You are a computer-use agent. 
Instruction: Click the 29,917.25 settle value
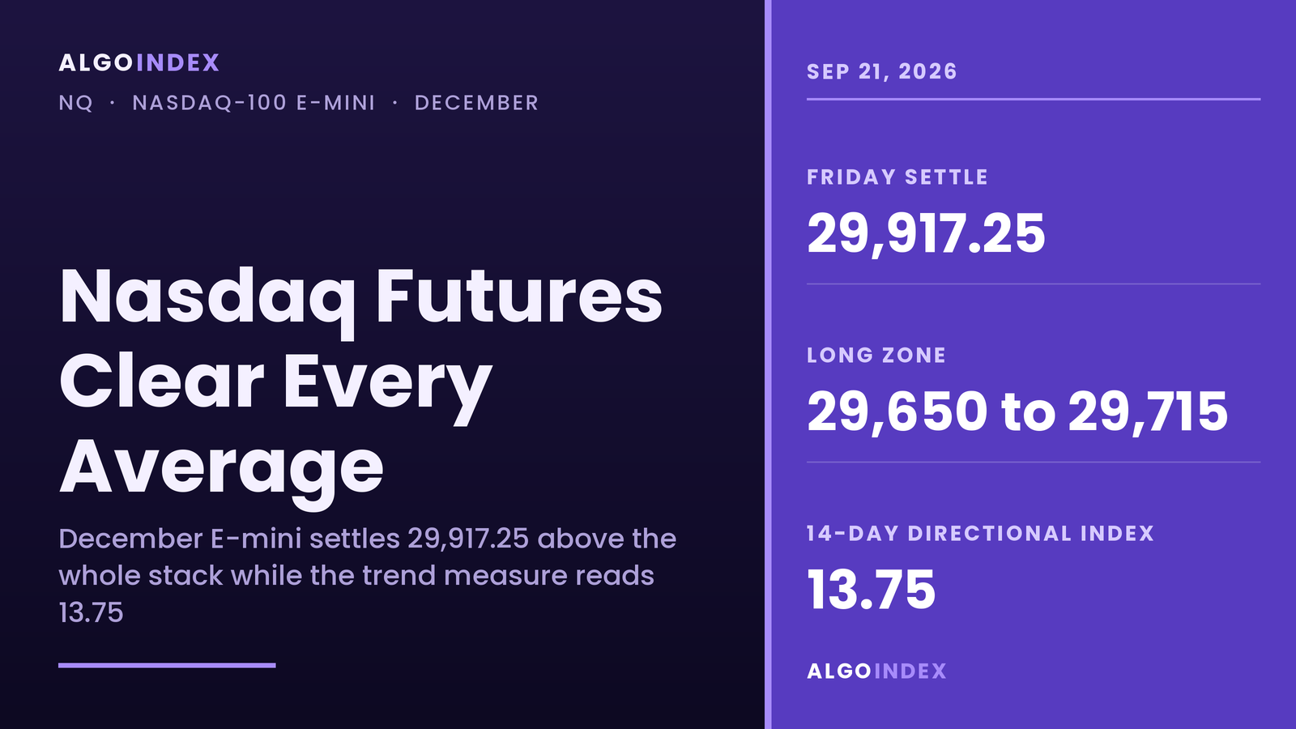[926, 234]
